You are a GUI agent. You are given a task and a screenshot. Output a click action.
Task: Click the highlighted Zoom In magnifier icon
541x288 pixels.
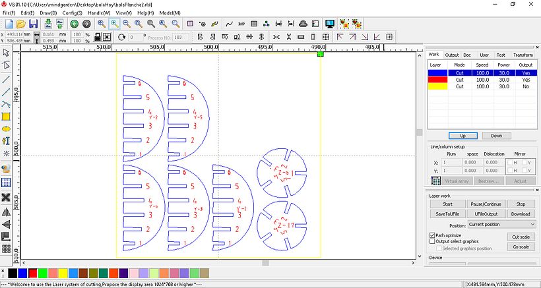[x=114, y=24]
